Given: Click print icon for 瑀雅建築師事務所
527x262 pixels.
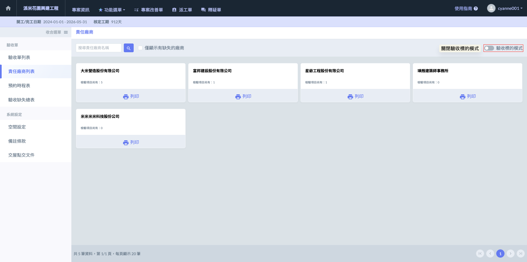Looking at the screenshot, I should (x=462, y=97).
